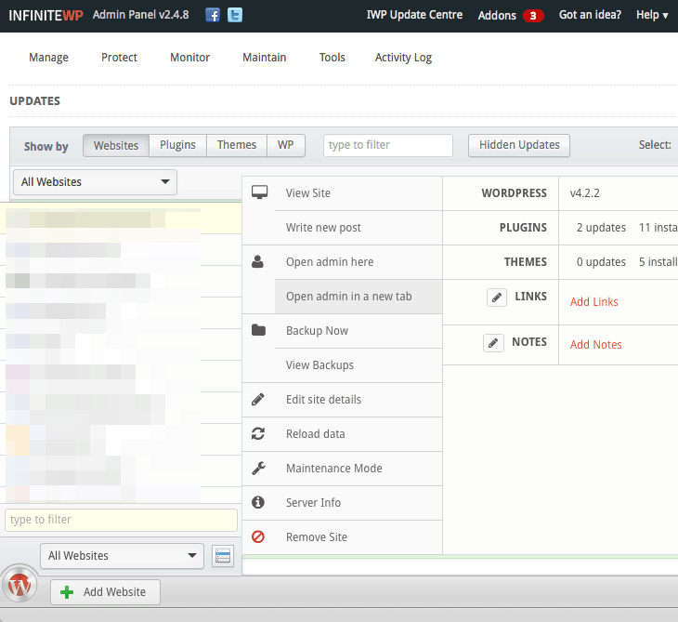This screenshot has height=622, width=678.
Task: Click the Add Notes link
Action: tap(595, 345)
